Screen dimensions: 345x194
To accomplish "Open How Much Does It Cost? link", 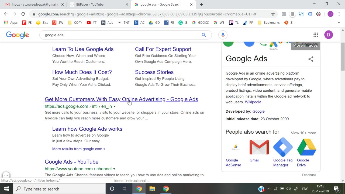I will [x=82, y=72].
